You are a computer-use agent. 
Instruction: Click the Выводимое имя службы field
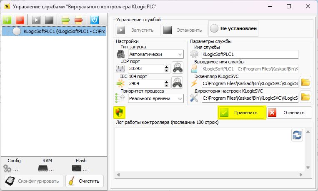pyautogui.click(x=250, y=69)
